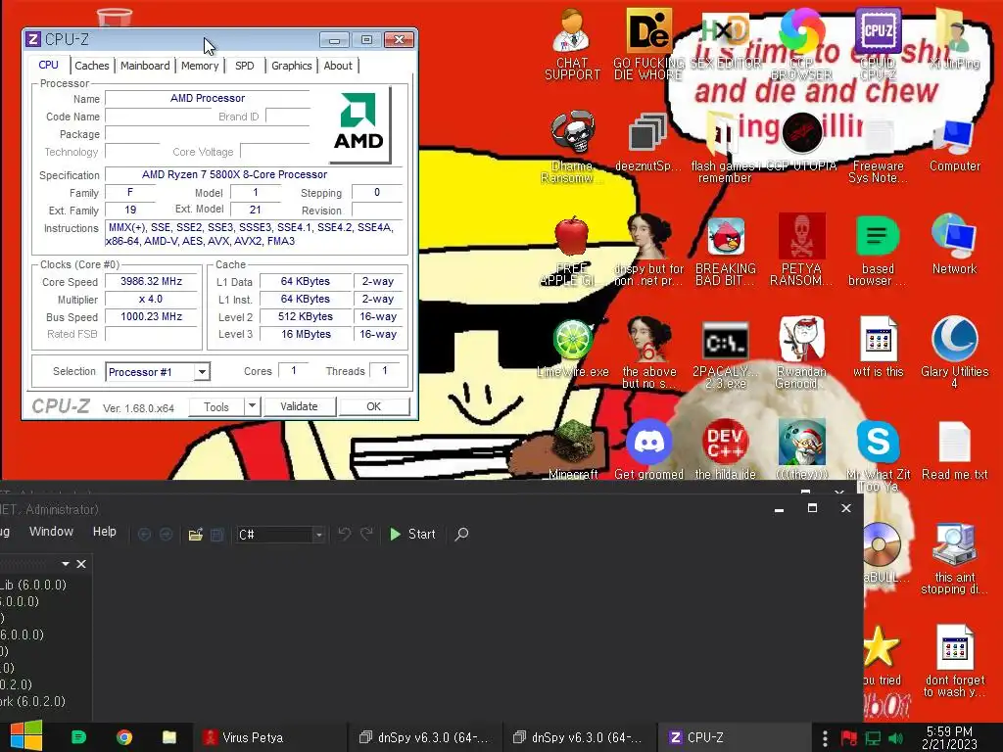Click the dnSpy undo arrow icon
Viewport: 1003px width, 752px height.
[344, 534]
